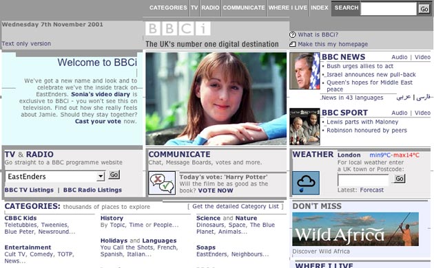The width and height of the screenshot is (434, 268).
Task: Click Go beside the programme dropdown
Action: [114, 175]
